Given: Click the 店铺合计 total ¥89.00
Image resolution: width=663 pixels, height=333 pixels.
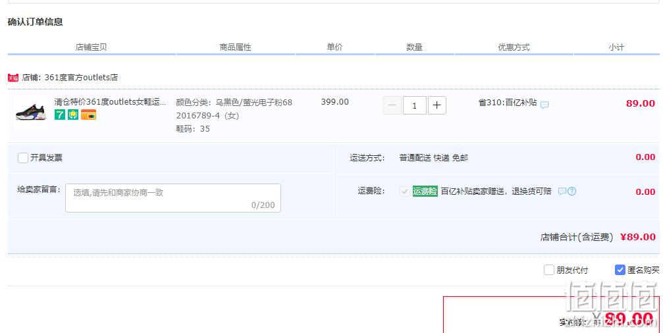Looking at the screenshot, I should click(638, 237).
